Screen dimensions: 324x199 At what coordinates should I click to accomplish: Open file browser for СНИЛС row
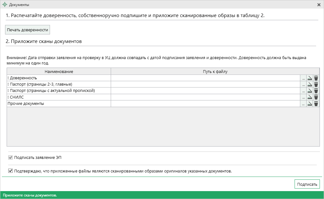(303, 97)
